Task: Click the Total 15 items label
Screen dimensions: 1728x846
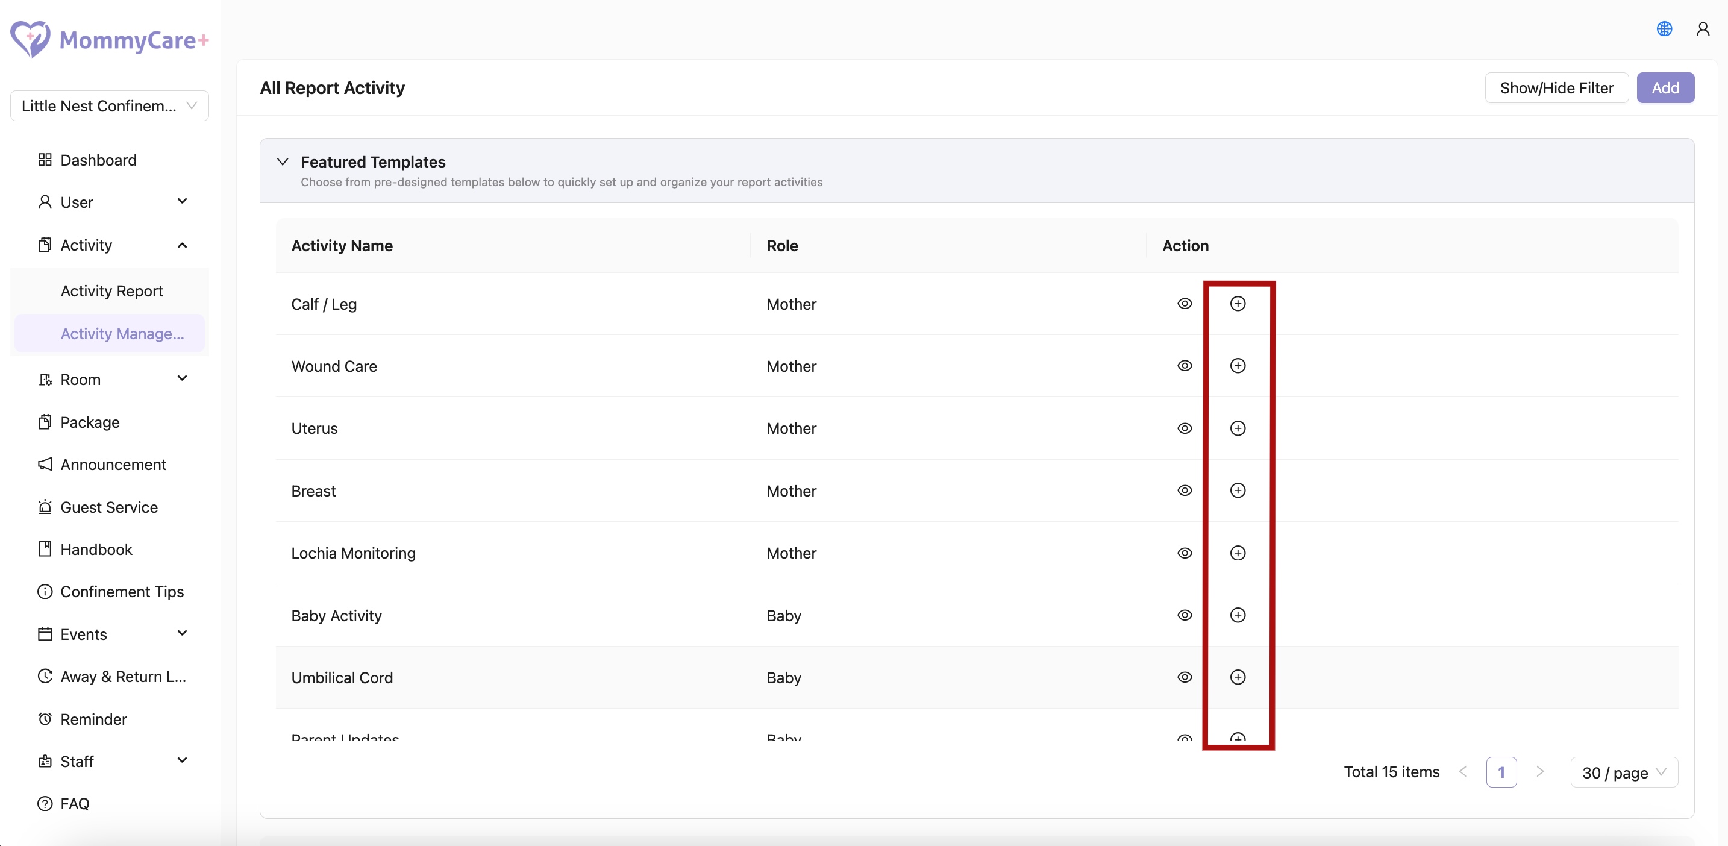Action: [x=1391, y=772]
